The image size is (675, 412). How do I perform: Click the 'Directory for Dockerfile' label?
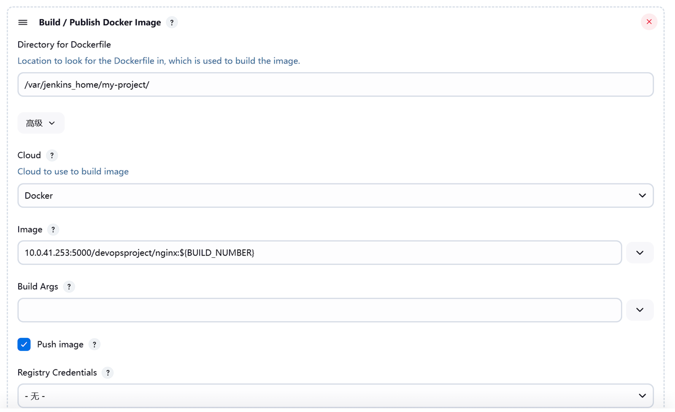pos(64,45)
